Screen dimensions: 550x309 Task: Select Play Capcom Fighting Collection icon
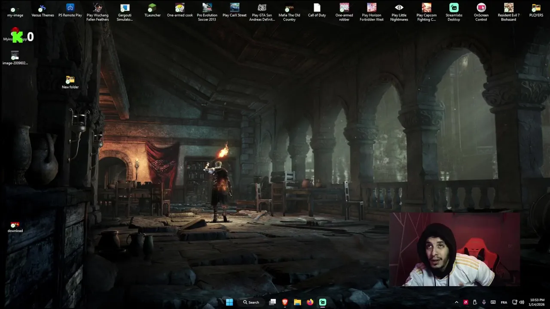click(427, 13)
